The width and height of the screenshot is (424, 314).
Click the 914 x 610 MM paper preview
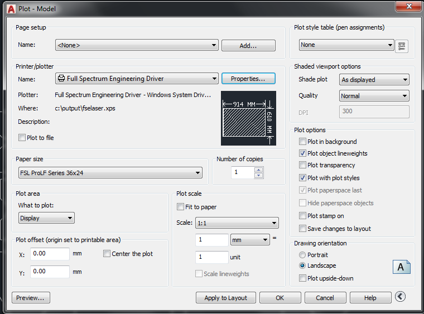[x=248, y=118]
